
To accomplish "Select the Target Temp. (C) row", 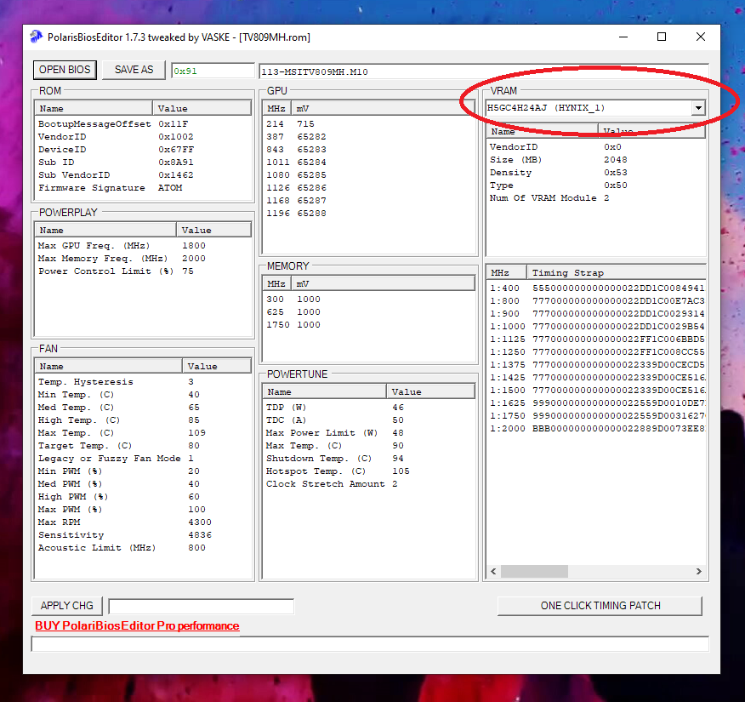I will 143,446.
